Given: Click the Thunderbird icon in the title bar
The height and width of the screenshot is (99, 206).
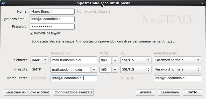Looking at the screenshot, I should coord(3,3).
